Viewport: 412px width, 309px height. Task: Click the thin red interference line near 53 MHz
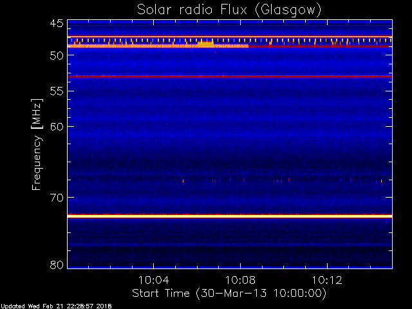tap(230, 76)
